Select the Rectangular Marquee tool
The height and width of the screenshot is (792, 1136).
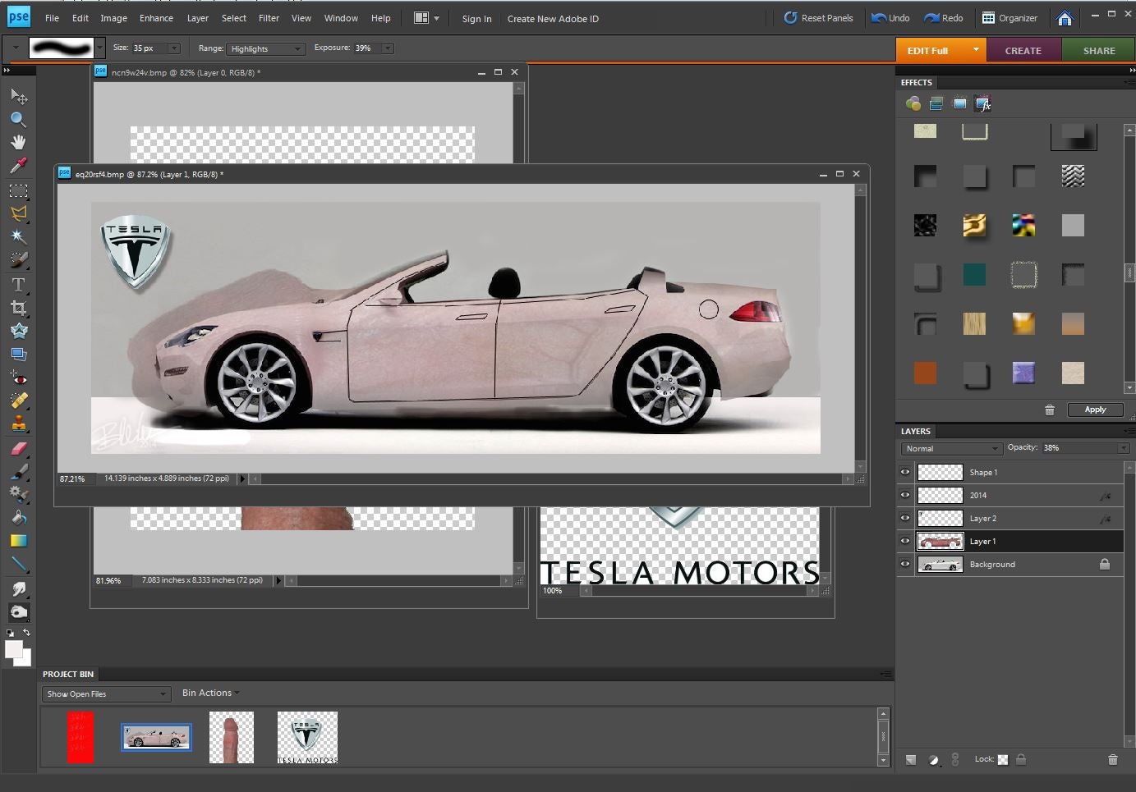pyautogui.click(x=18, y=190)
